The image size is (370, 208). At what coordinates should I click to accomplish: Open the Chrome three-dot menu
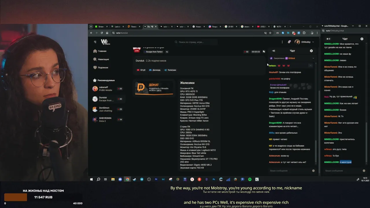click(x=317, y=33)
